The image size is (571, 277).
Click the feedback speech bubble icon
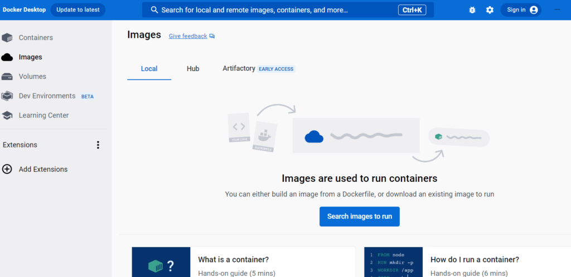[x=212, y=36]
